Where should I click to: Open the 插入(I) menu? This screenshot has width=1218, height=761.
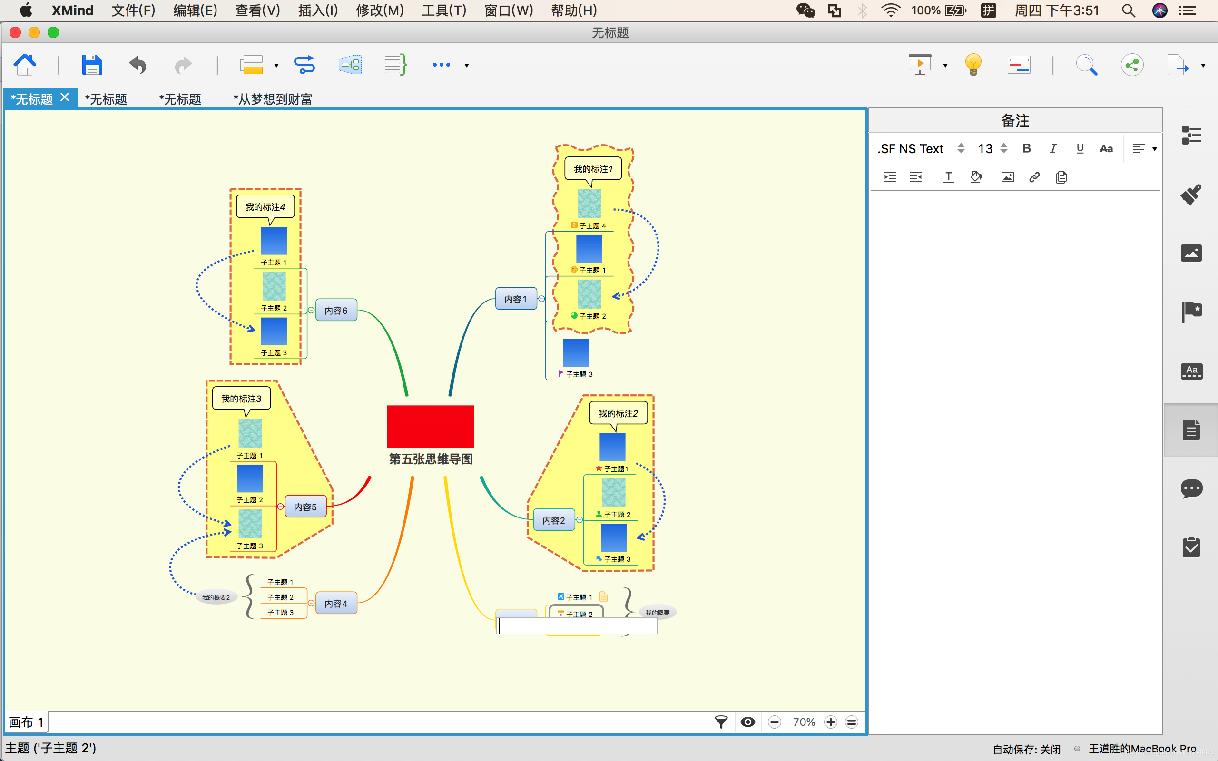[x=318, y=10]
